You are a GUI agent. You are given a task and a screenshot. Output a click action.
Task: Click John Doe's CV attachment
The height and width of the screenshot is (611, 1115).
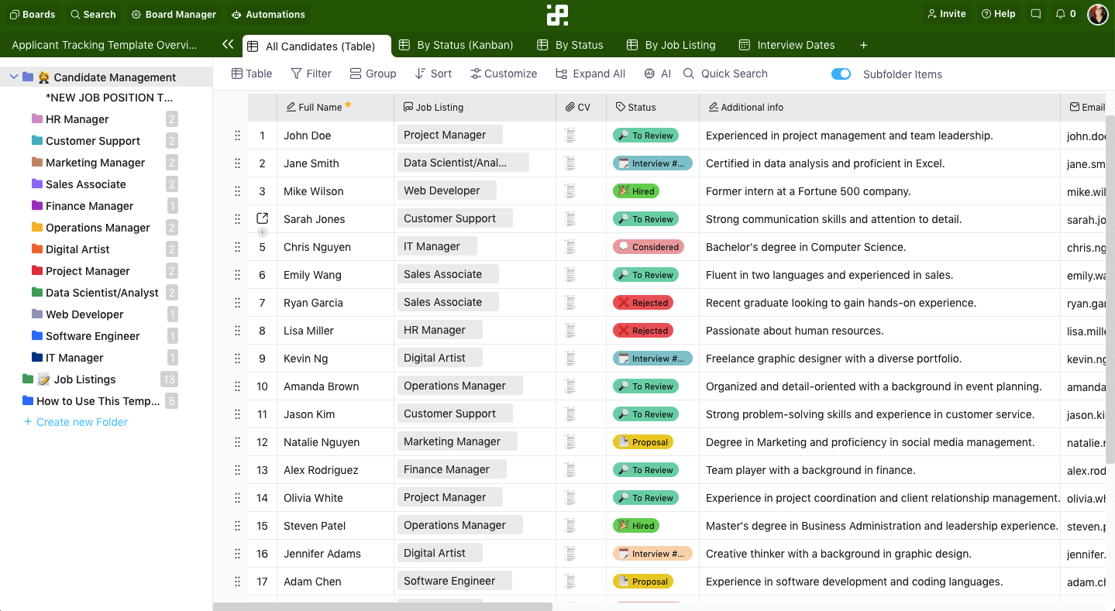(x=570, y=135)
